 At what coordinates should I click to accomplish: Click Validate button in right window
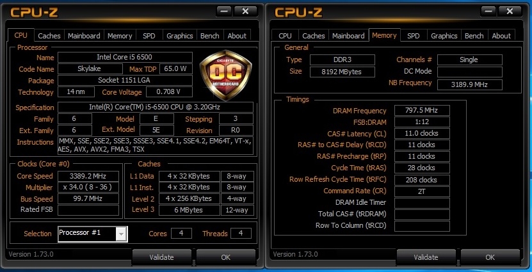click(426, 257)
